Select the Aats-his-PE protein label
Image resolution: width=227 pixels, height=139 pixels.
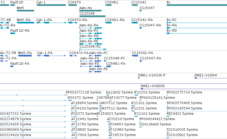coord(98,69)
